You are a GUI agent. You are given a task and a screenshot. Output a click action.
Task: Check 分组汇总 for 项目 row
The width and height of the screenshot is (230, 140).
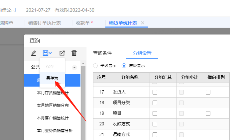click(155, 113)
